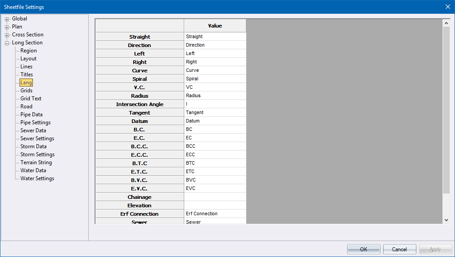Select Region under Long Section
455x257 pixels.
pos(28,51)
